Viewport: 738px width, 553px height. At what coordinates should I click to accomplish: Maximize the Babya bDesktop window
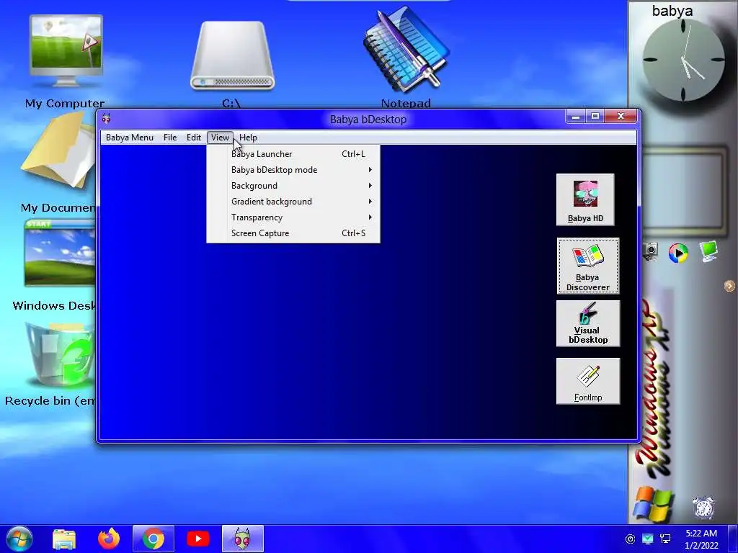point(595,116)
